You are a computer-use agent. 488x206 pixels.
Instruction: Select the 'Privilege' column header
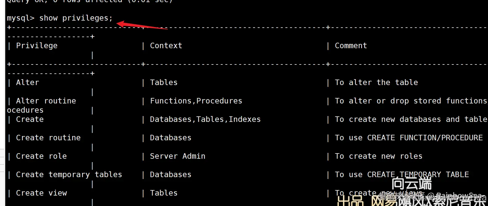point(37,46)
